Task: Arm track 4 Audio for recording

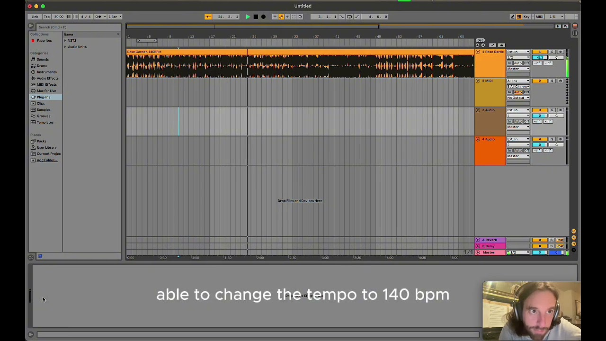Action: (561, 139)
